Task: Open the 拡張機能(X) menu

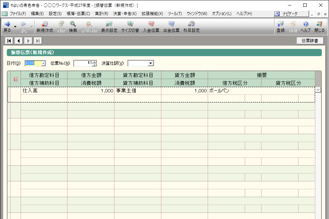Action: (x=152, y=14)
